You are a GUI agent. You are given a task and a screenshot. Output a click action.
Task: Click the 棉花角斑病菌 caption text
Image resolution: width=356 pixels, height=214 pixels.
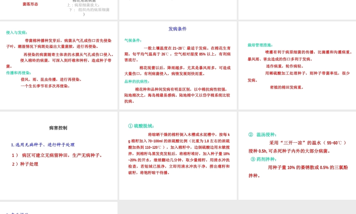click(84, 1)
